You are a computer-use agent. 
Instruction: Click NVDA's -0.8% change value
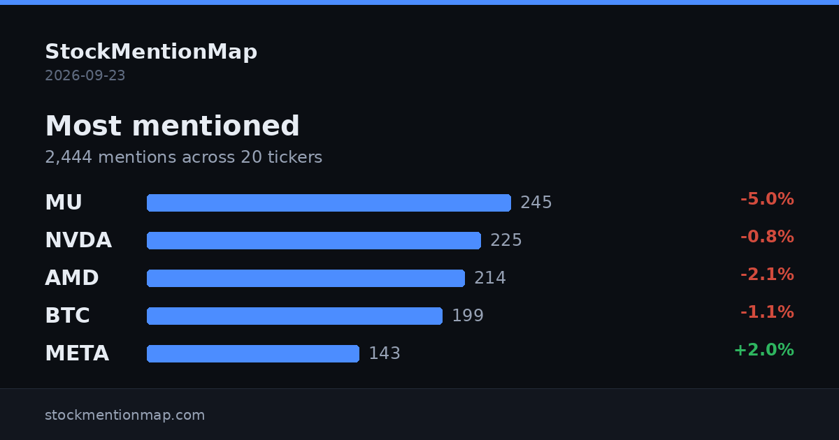pyautogui.click(x=767, y=237)
